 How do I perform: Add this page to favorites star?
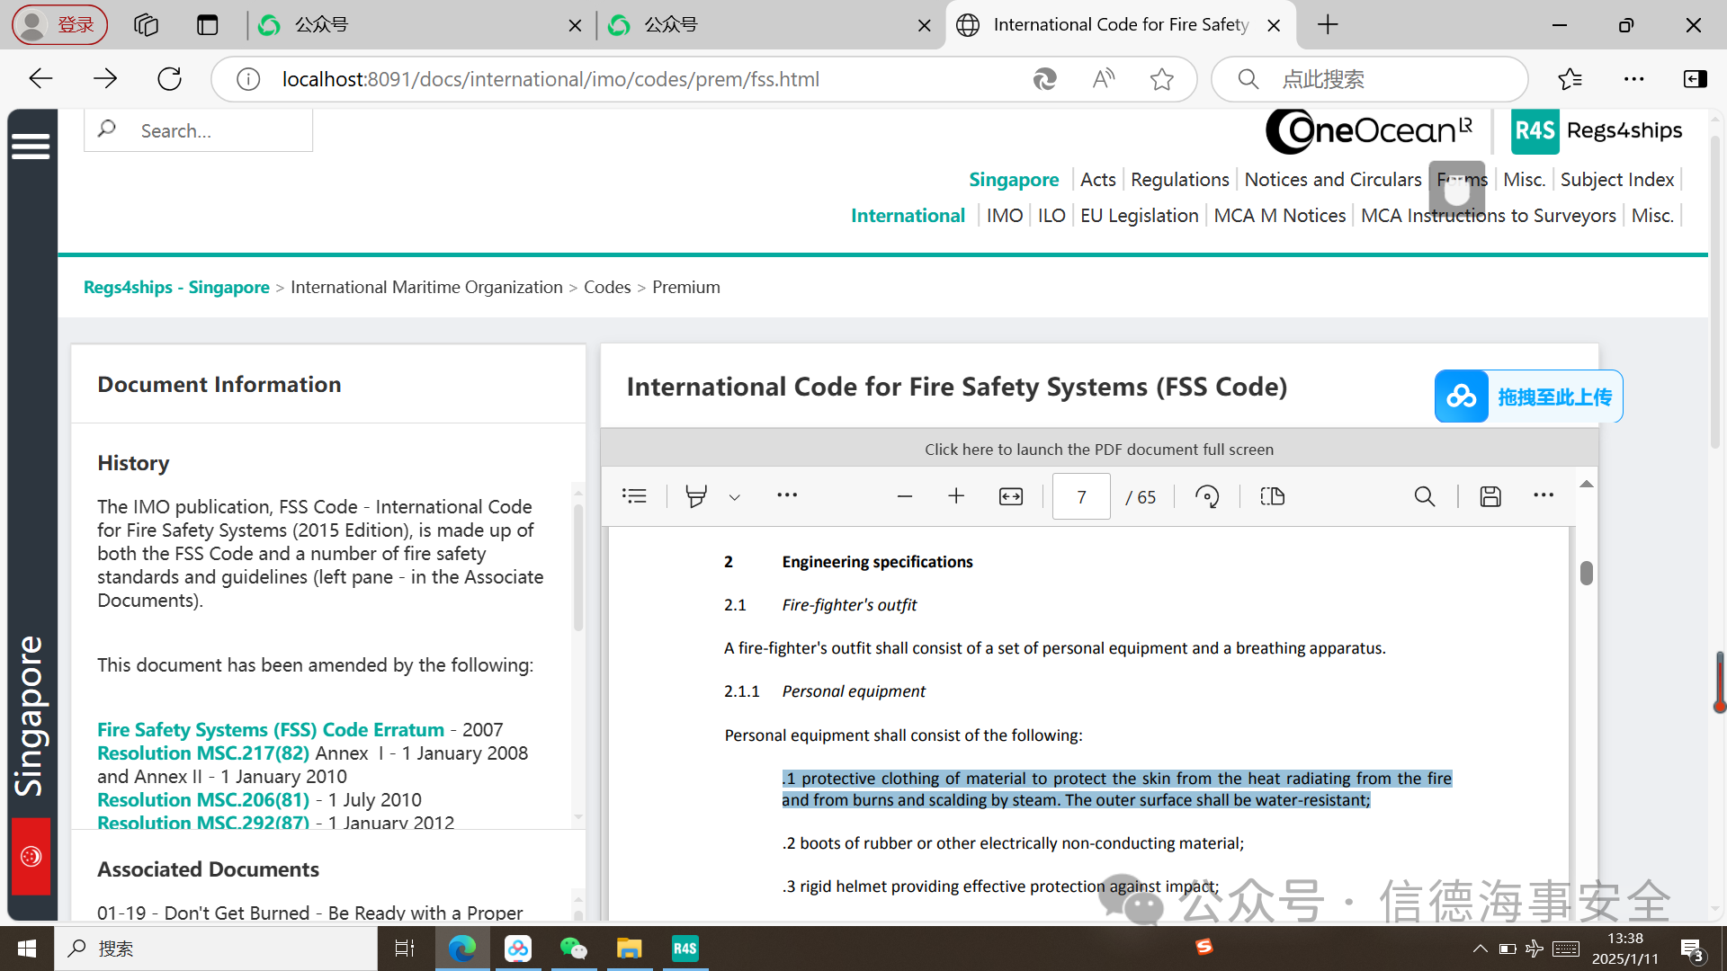pyautogui.click(x=1161, y=79)
